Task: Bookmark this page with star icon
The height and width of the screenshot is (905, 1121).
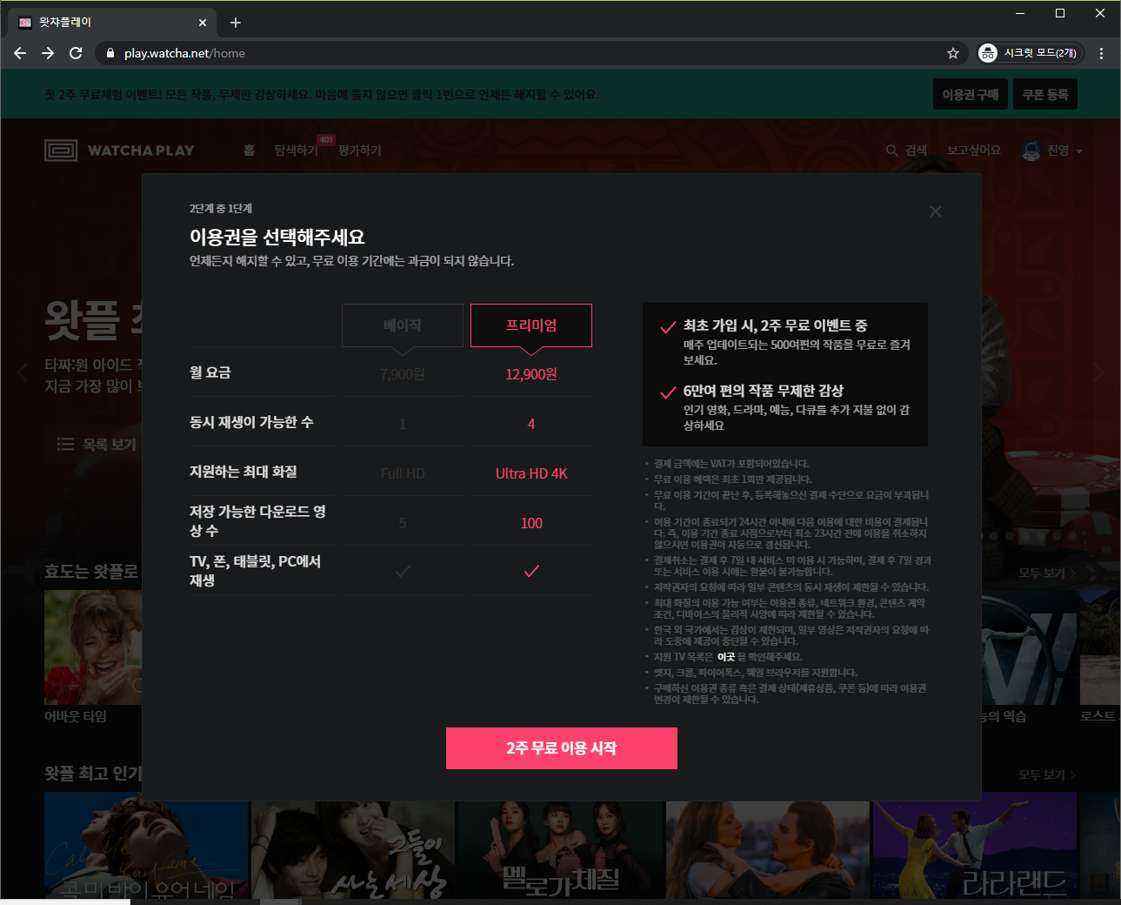Action: pyautogui.click(x=953, y=53)
